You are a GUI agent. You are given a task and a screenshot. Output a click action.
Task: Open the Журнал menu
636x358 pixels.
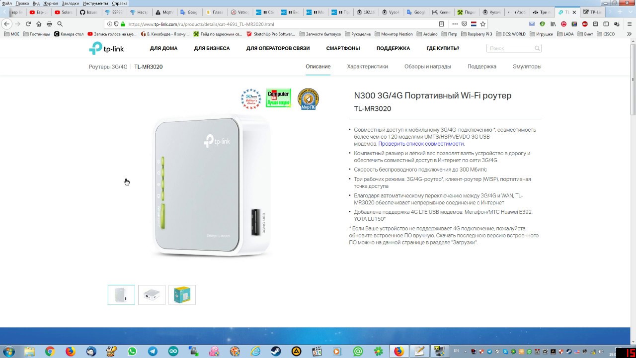[x=51, y=3]
